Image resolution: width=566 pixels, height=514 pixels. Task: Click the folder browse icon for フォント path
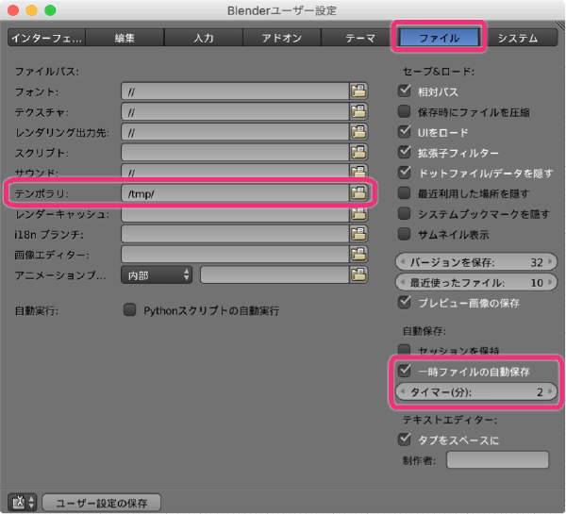pos(358,91)
